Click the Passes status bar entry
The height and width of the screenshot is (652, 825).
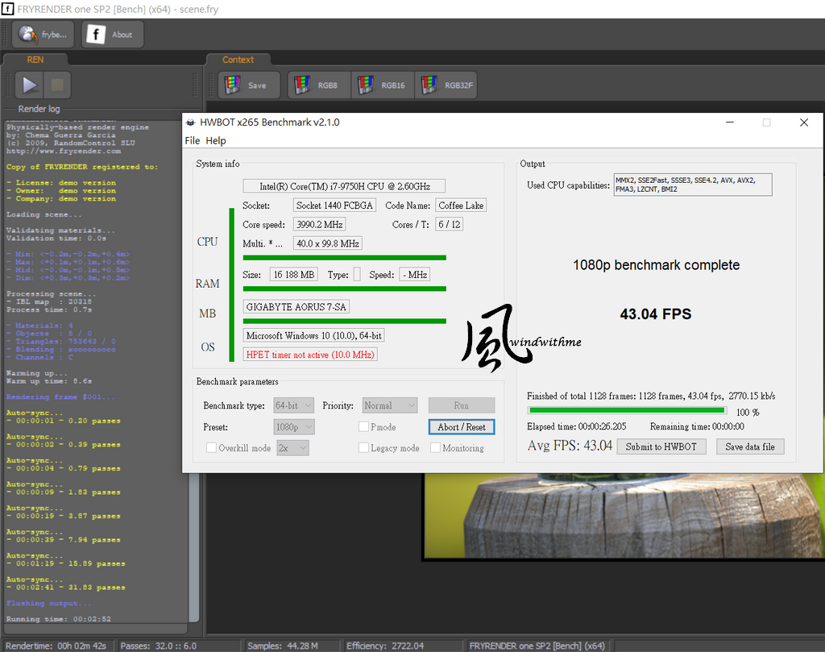click(159, 646)
